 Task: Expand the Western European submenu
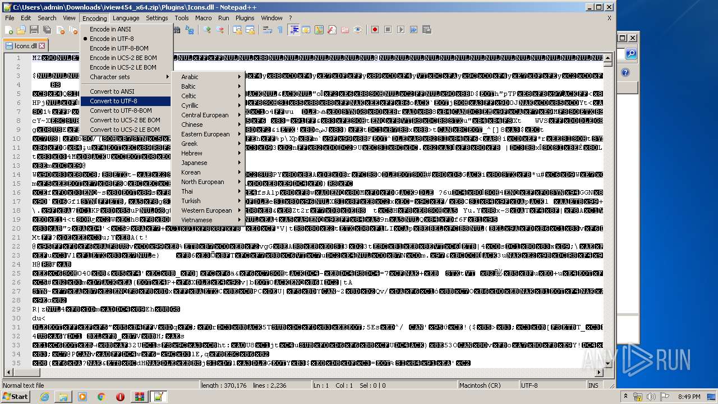click(209, 210)
